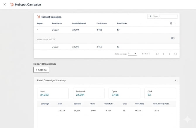Go to the next page
The image size is (196, 128).
pos(169,54)
